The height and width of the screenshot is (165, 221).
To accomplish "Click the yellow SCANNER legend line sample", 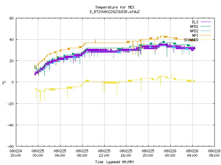I will [205, 40].
